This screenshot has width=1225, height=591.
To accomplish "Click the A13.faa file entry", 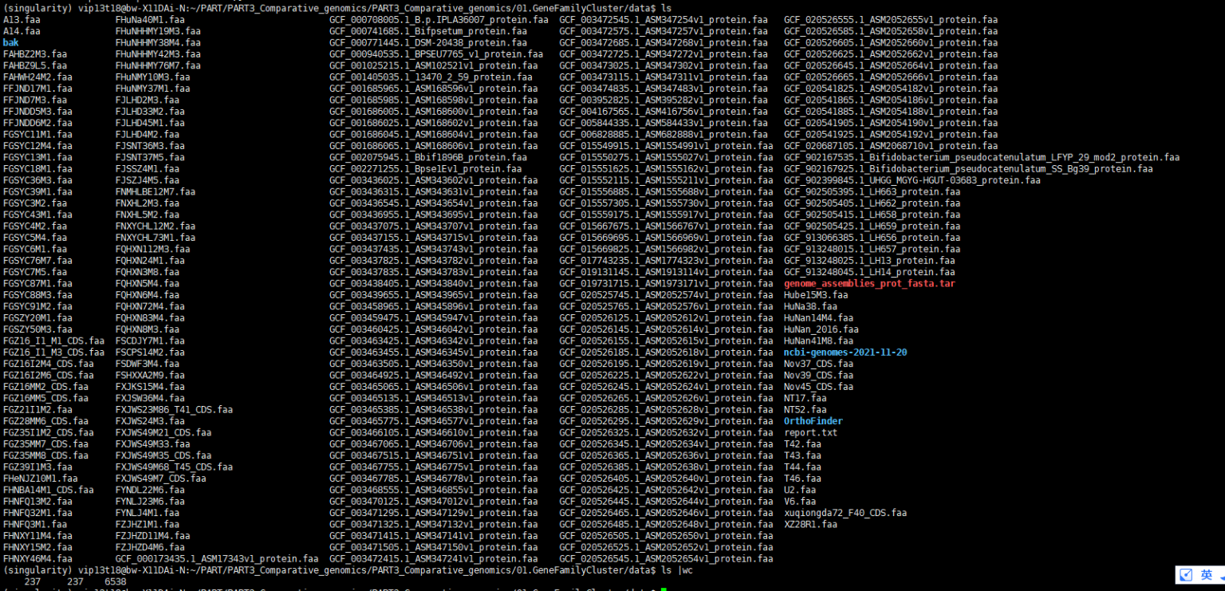I will click(22, 19).
